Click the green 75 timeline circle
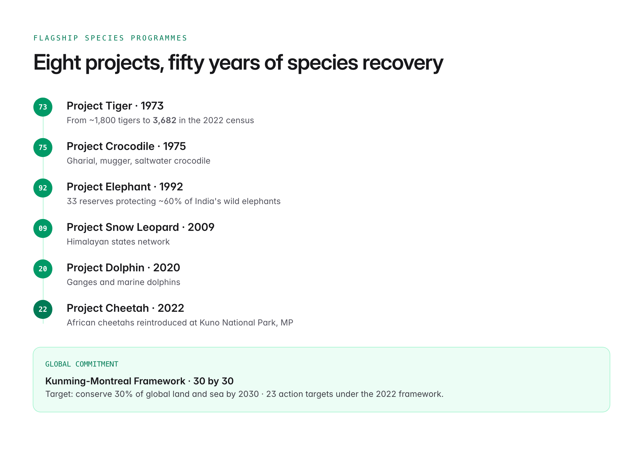The height and width of the screenshot is (476, 643). click(x=43, y=148)
